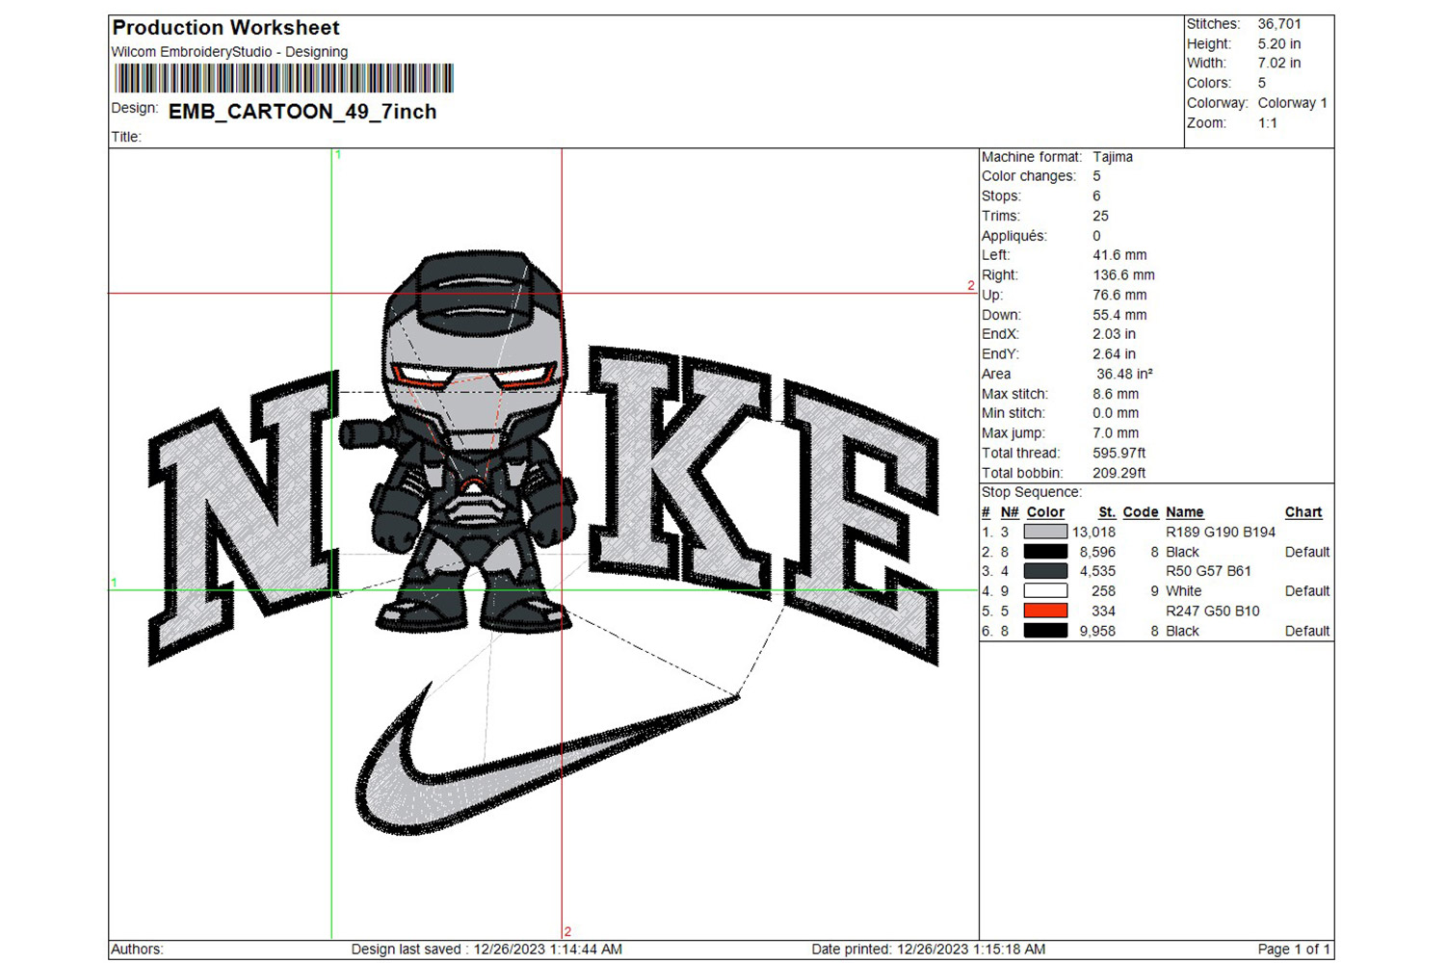This screenshot has height=963, width=1447.
Task: Click the EndX value 2.03 in
Action: pyautogui.click(x=1114, y=334)
